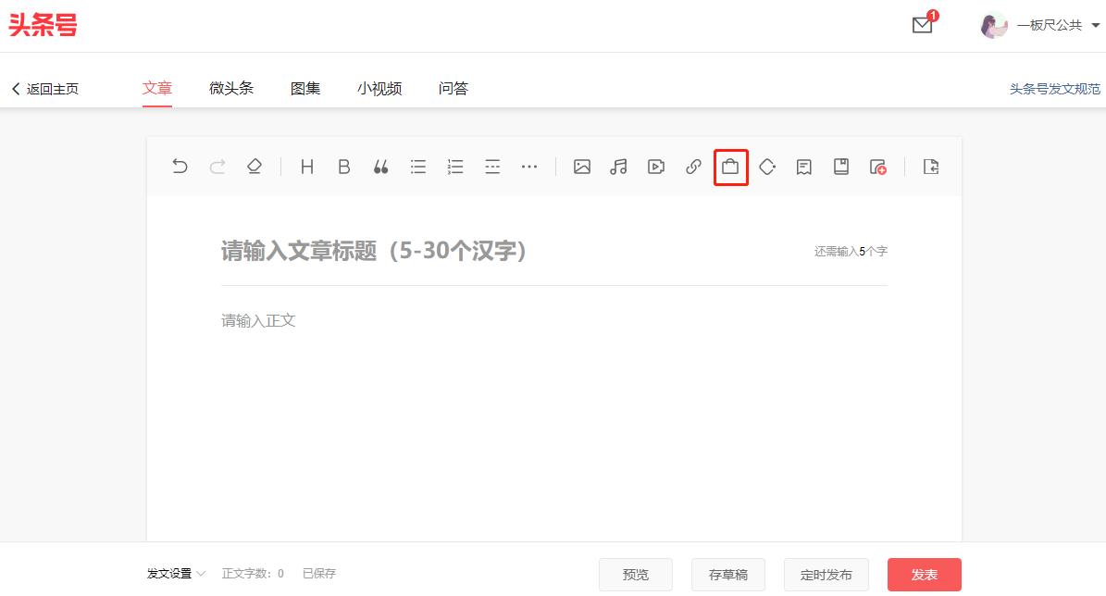Screen dimensions: 1106x596
Task: Select the Undo icon in editor toolbar
Action: (x=180, y=167)
